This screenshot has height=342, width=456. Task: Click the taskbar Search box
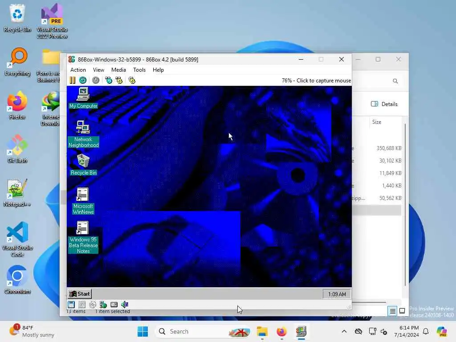[x=204, y=331]
